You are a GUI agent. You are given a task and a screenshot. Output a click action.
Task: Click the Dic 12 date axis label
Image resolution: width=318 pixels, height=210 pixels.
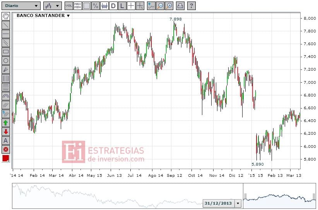(x=236, y=175)
